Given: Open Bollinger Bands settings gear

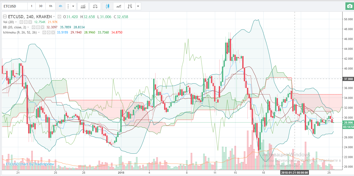Looking at the screenshot, I should (x=38, y=27).
